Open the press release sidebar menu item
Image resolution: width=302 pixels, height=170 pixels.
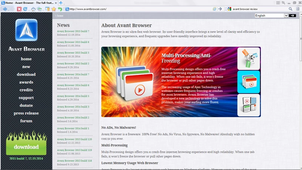tap(26, 113)
